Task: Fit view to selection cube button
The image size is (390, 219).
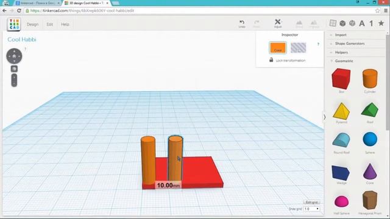Action: [14, 69]
